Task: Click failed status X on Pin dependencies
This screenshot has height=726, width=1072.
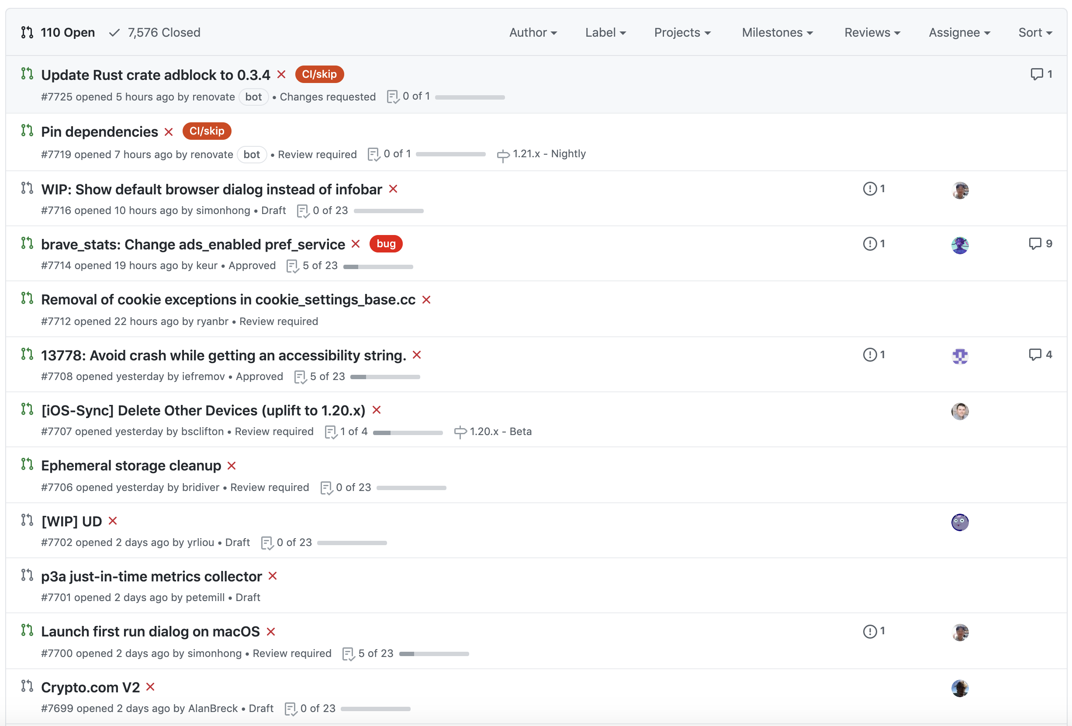Action: tap(168, 132)
